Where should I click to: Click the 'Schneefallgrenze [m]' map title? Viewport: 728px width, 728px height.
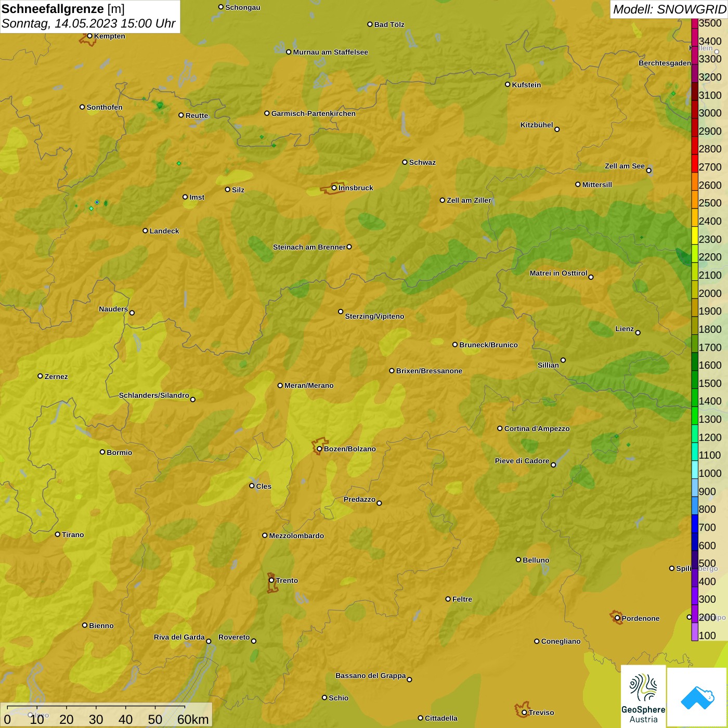(63, 9)
